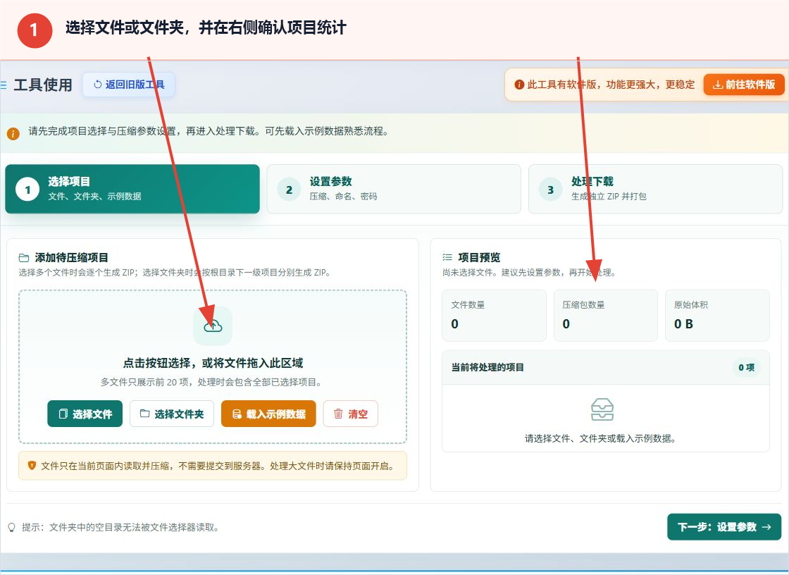Screen dimensions: 789x575
Task: Click the text 点击按钮选择，或将文件拖入此区域
Action: tap(213, 363)
